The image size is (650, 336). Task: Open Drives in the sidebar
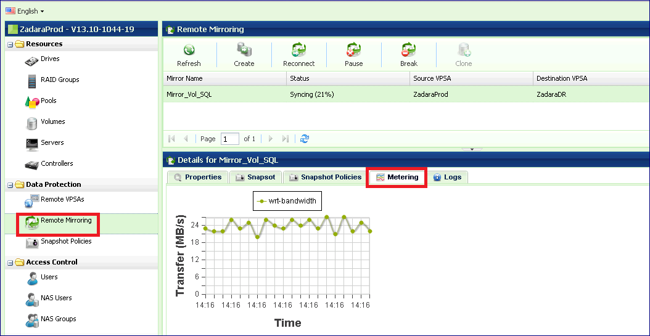pyautogui.click(x=50, y=59)
